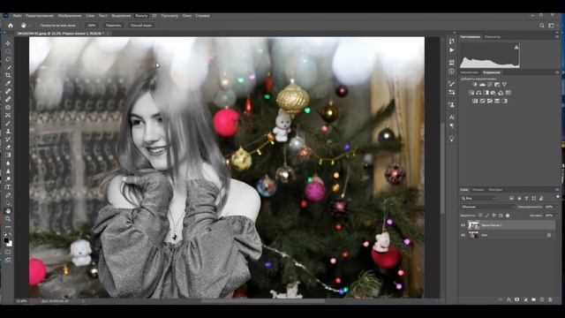Go to the Home screen icon

coord(11,26)
